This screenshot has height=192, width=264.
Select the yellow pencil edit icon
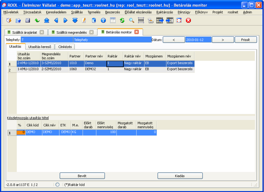(x=83, y=21)
